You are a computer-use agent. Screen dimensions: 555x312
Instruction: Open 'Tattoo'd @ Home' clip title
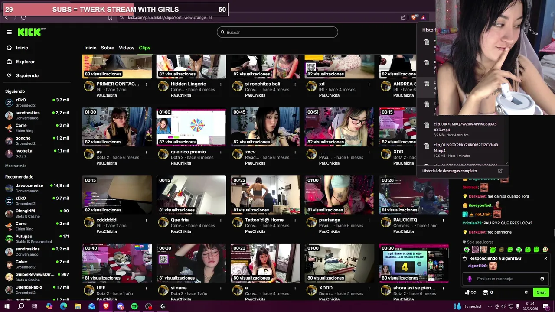point(264,220)
